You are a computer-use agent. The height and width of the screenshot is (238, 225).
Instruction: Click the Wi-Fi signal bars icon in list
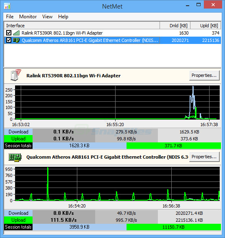tap(16, 33)
